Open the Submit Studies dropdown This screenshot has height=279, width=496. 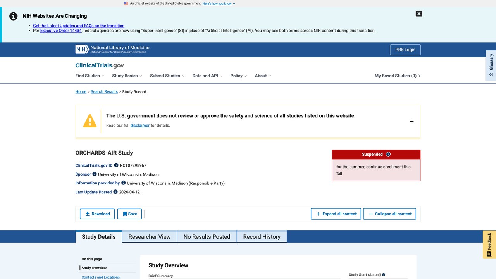point(167,76)
